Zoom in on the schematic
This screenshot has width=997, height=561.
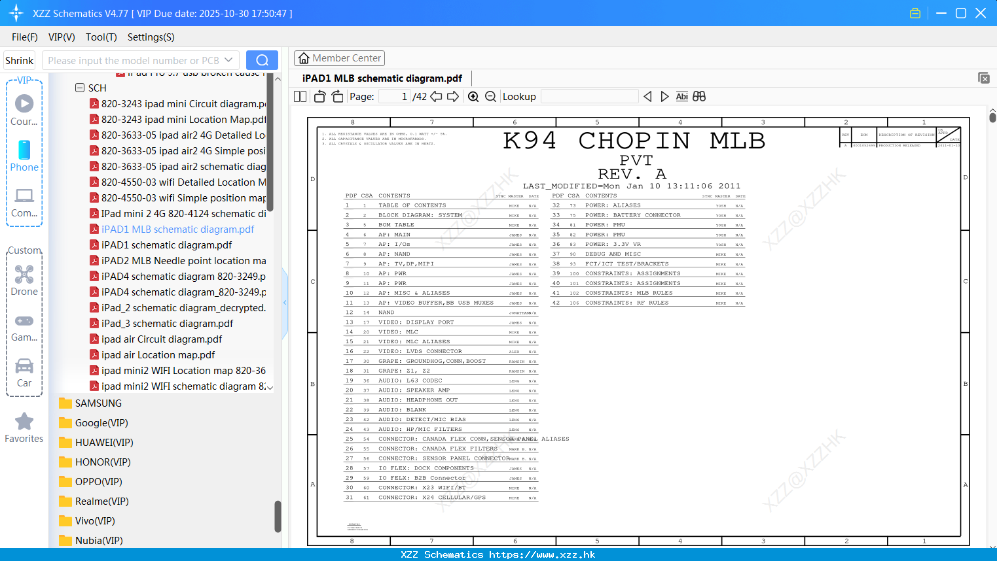point(473,97)
